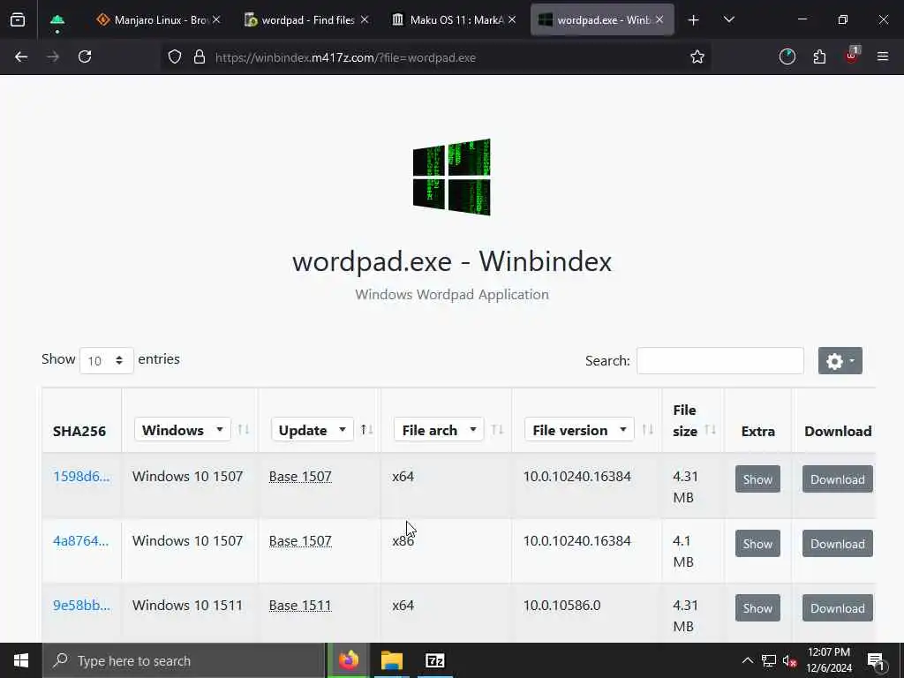Sort by the Windows column arrows
This screenshot has height=678, width=904.
244,430
